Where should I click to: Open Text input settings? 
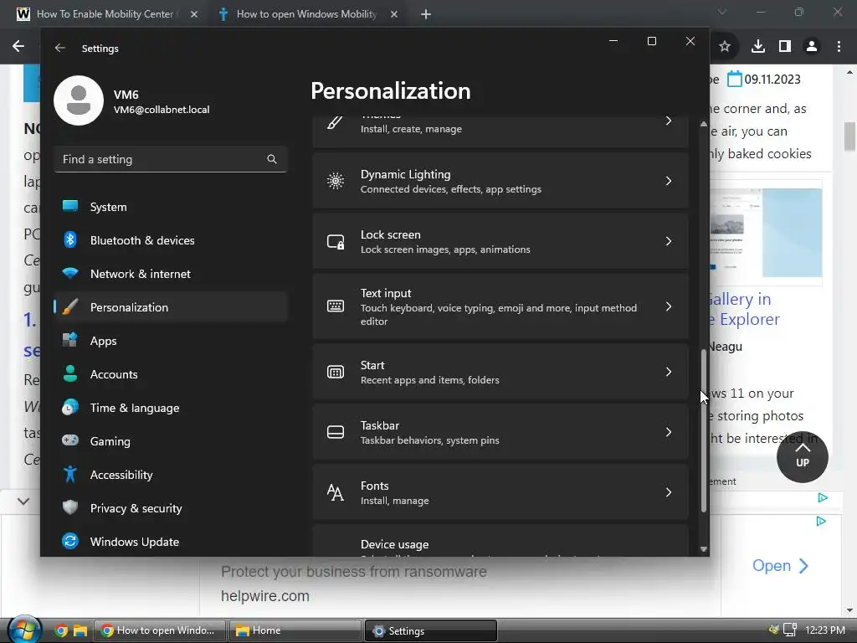coord(500,306)
